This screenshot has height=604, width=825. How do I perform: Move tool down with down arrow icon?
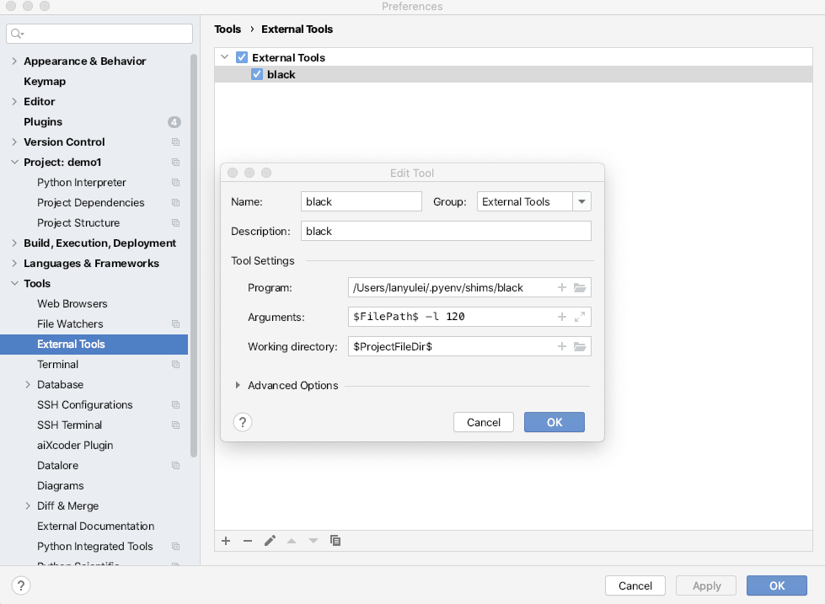pos(313,541)
